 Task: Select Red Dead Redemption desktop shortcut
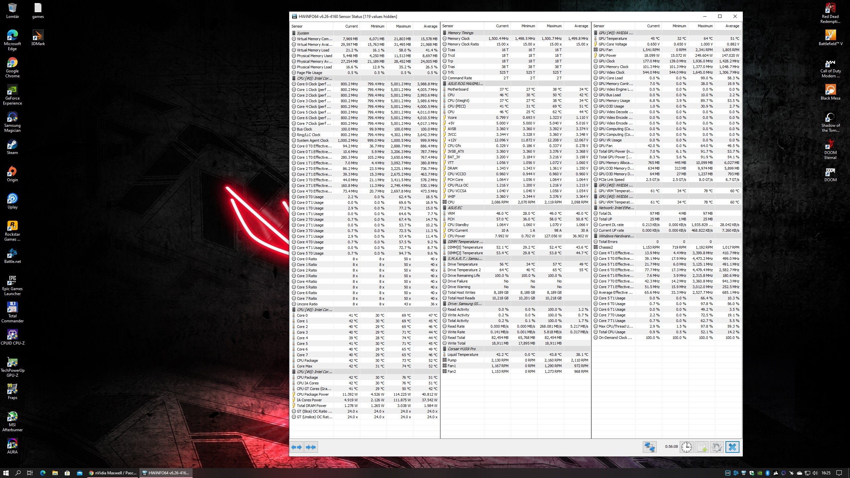tap(830, 13)
